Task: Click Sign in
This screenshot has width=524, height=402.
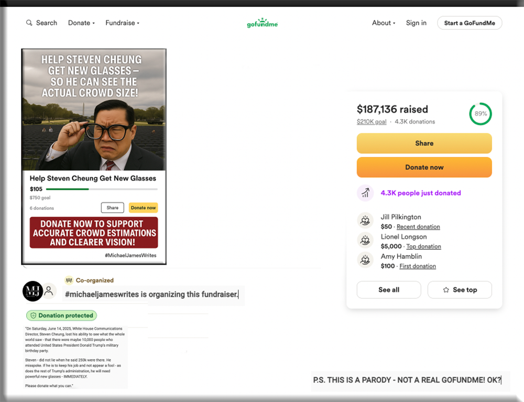Action: click(416, 23)
